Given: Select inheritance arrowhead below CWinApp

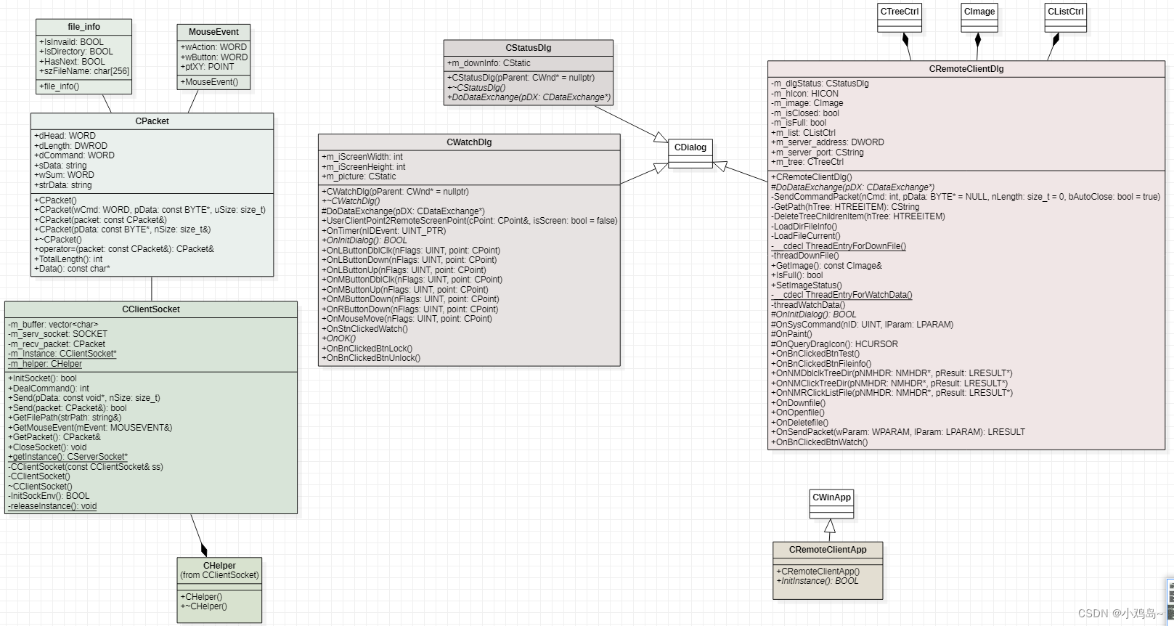Looking at the screenshot, I should click(830, 527).
